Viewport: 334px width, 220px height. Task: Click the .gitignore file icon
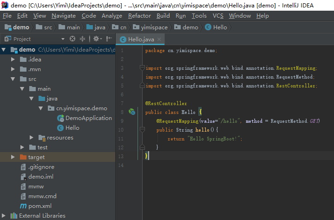click(23, 167)
